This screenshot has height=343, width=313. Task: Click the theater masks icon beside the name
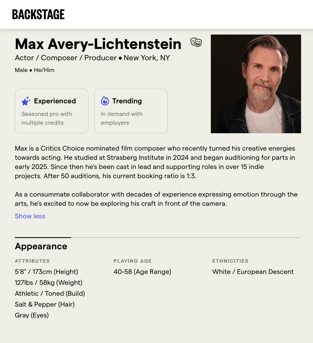coord(196,42)
